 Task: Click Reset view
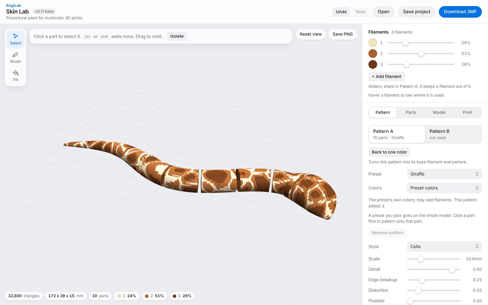[311, 34]
